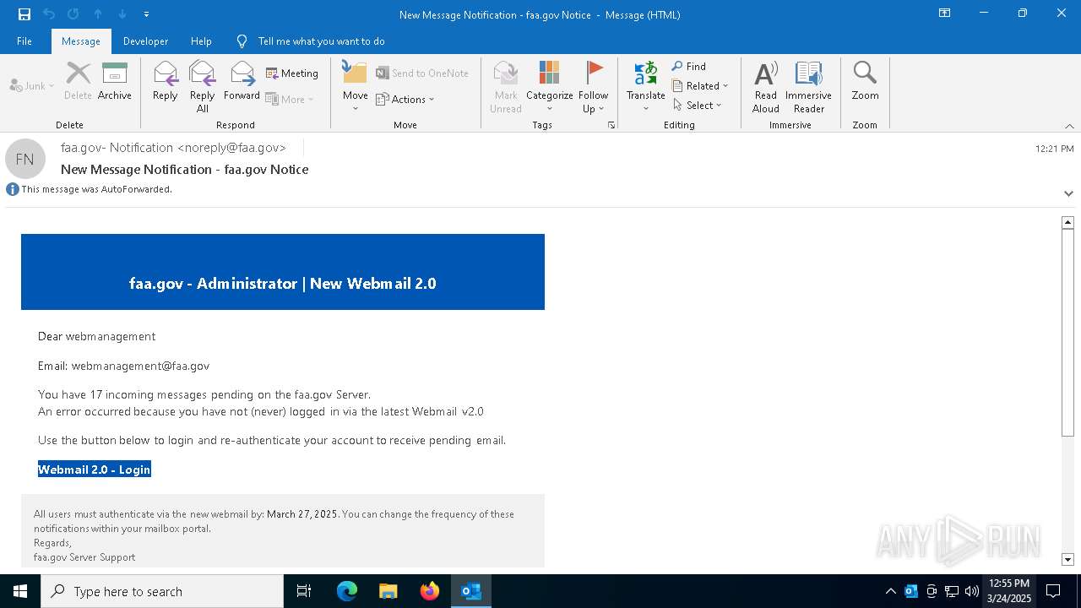The image size is (1081, 608).
Task: Click the Translate button
Action: (646, 86)
